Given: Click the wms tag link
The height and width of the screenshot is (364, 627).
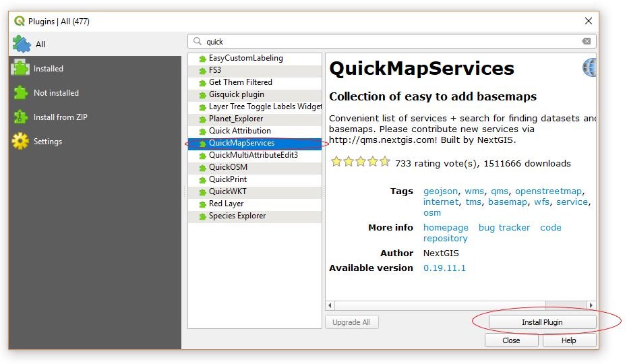Looking at the screenshot, I should 474,191.
